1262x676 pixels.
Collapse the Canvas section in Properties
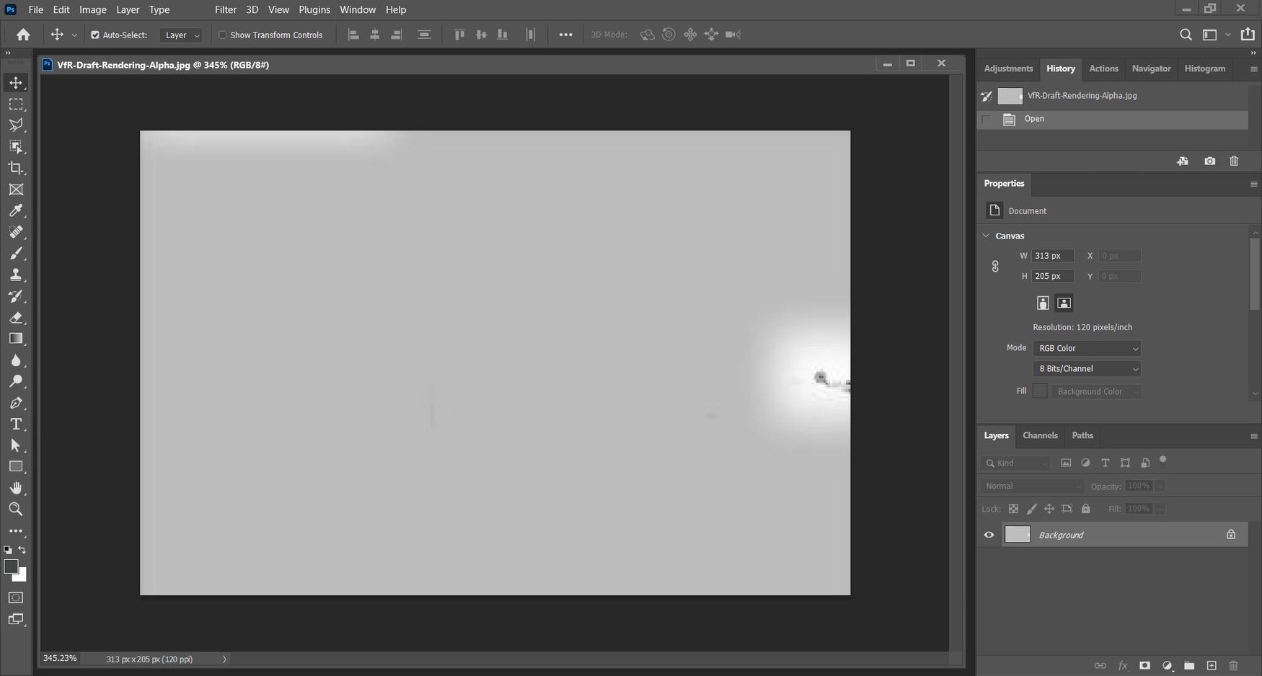986,235
